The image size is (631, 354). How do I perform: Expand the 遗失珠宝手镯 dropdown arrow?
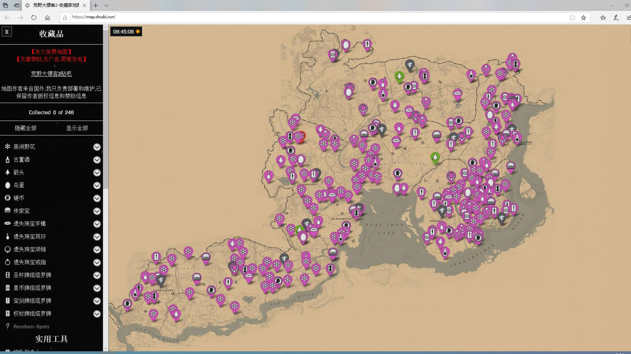pyautogui.click(x=97, y=224)
